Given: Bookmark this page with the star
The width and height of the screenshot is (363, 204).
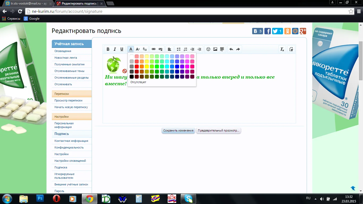Looking at the screenshot, I should [351, 11].
